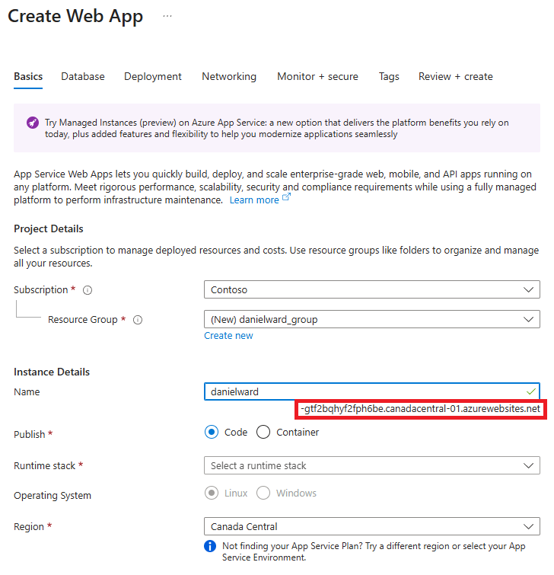Click the Create new resource group link
The height and width of the screenshot is (575, 554).
point(228,336)
